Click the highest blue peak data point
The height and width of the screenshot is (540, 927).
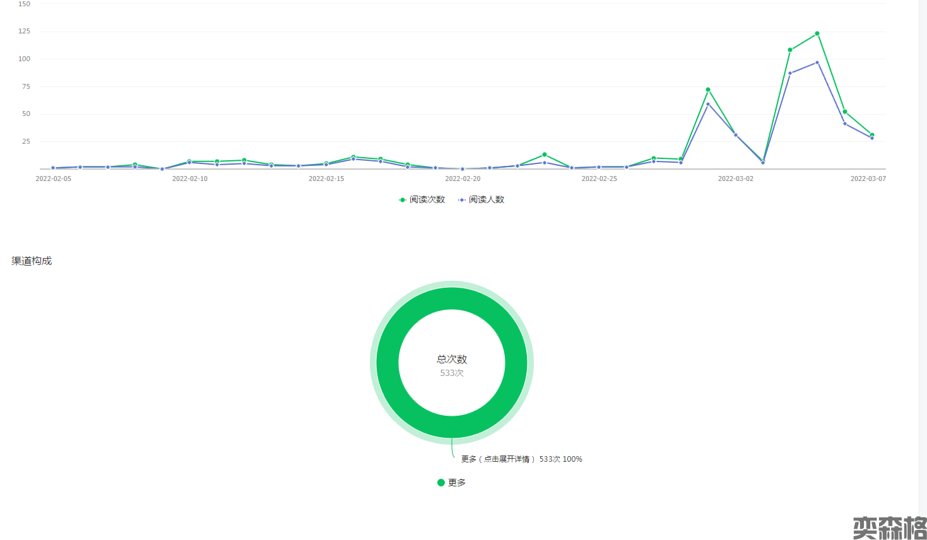pos(817,62)
